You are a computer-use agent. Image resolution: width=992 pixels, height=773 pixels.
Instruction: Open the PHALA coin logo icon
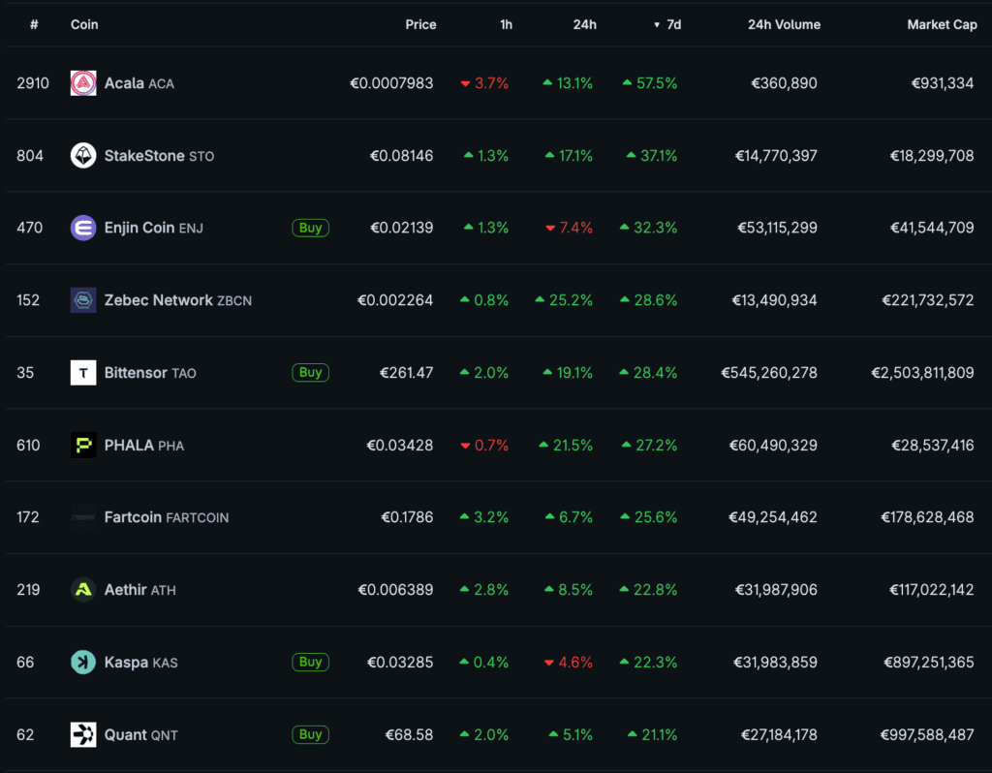pos(83,445)
